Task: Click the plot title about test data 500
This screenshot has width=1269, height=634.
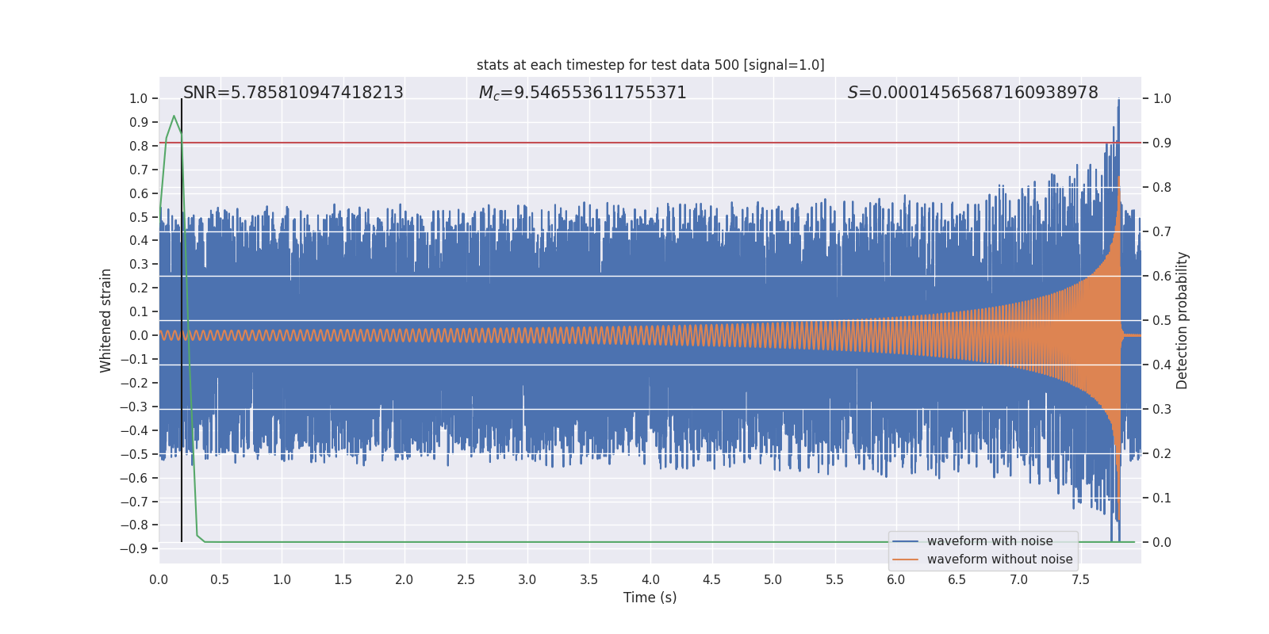Action: 650,65
